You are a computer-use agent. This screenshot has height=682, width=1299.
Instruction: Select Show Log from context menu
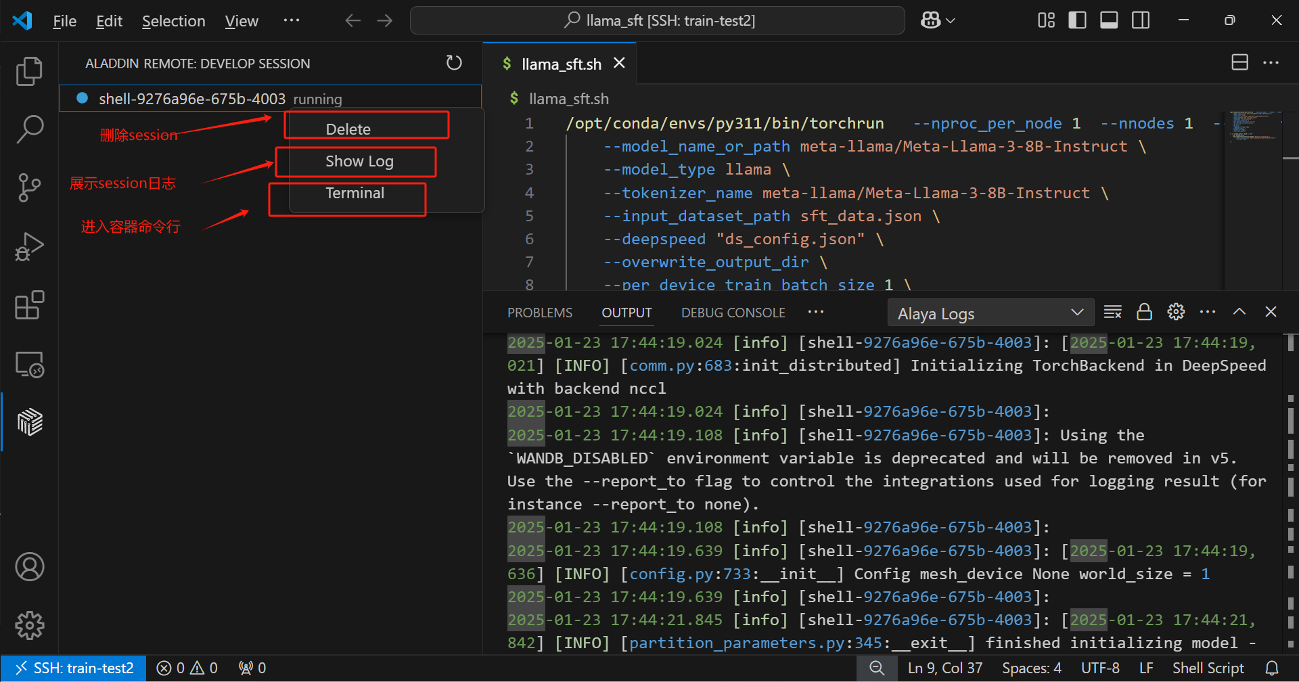pos(359,162)
